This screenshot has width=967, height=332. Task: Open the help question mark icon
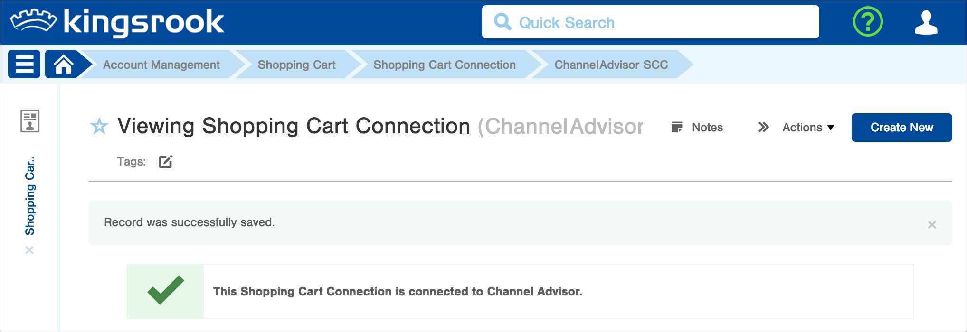point(868,22)
